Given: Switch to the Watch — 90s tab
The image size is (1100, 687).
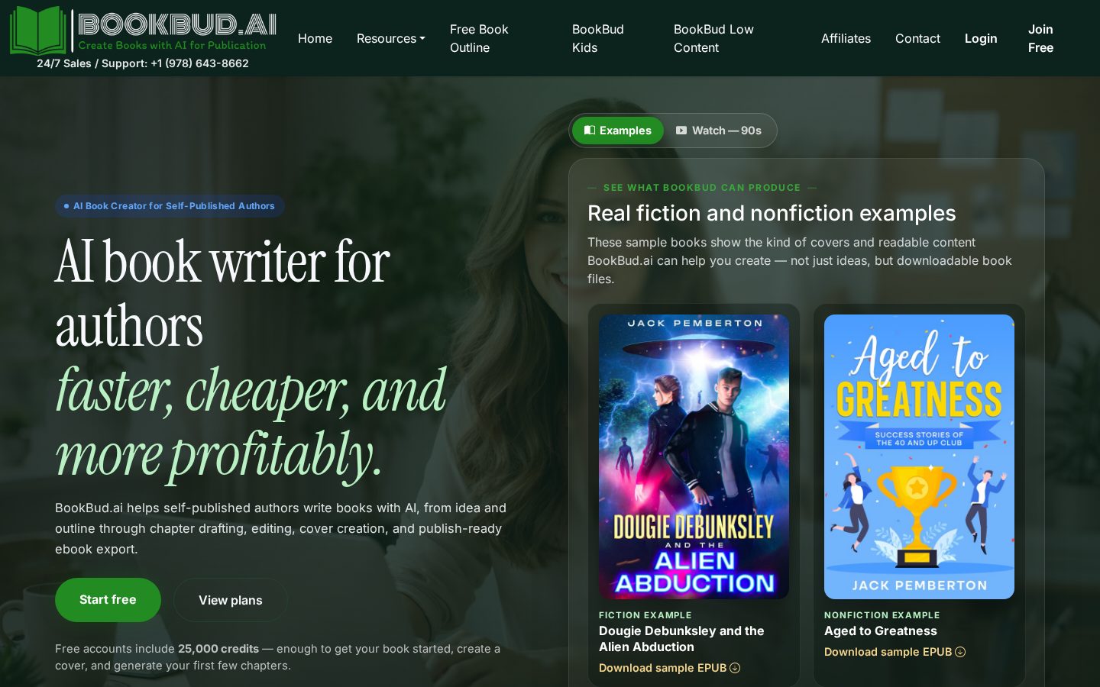Looking at the screenshot, I should click(719, 131).
